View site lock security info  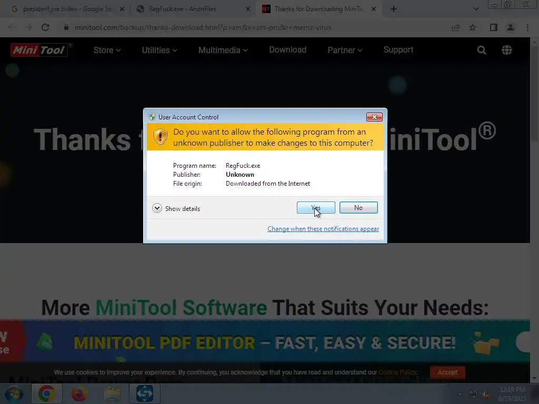click(x=66, y=27)
